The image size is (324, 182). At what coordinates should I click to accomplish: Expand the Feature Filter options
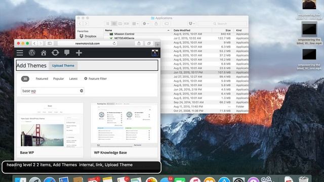coord(96,79)
